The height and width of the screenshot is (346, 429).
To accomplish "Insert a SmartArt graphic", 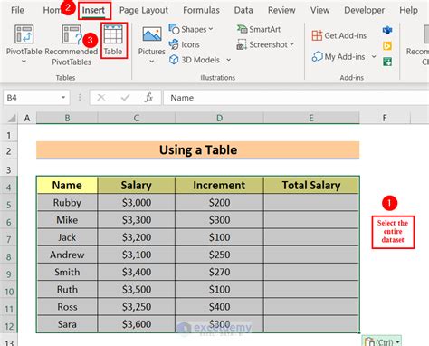I will (259, 29).
